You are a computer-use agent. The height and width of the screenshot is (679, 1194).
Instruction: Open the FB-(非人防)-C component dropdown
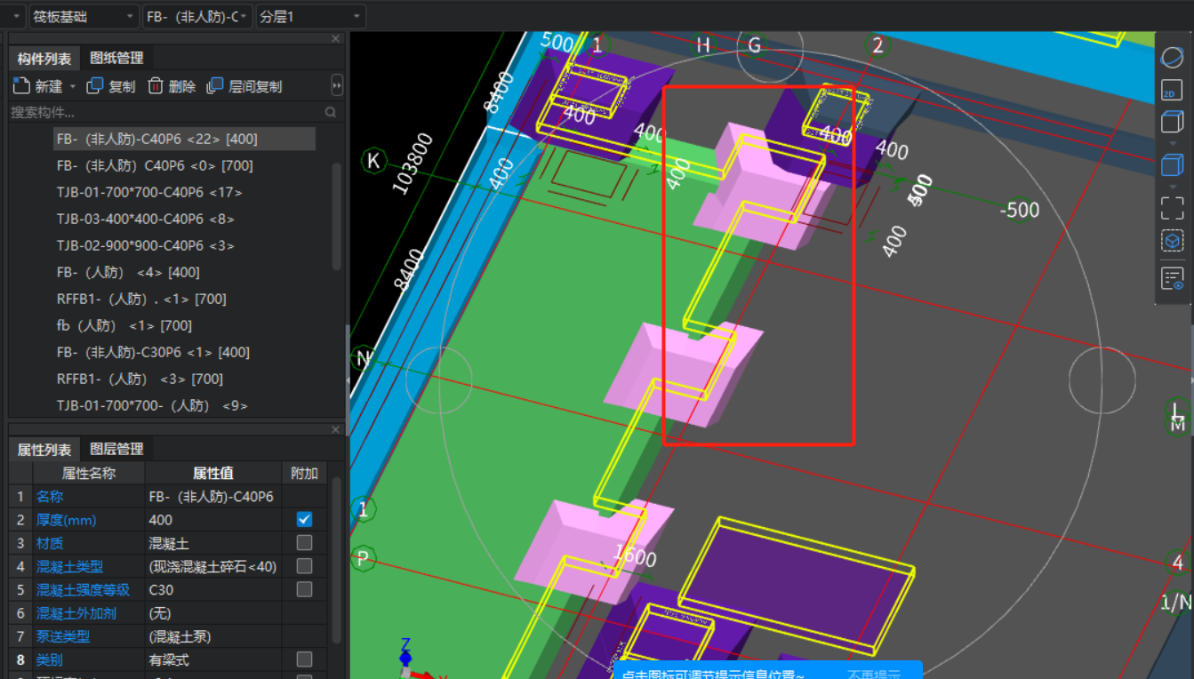197,16
